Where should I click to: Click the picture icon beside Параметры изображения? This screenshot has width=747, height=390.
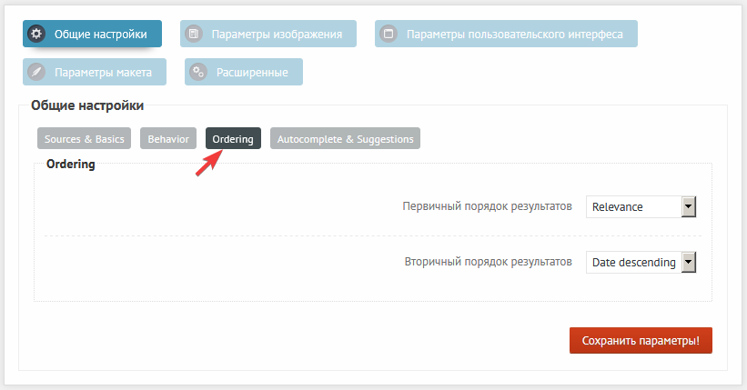tap(194, 35)
